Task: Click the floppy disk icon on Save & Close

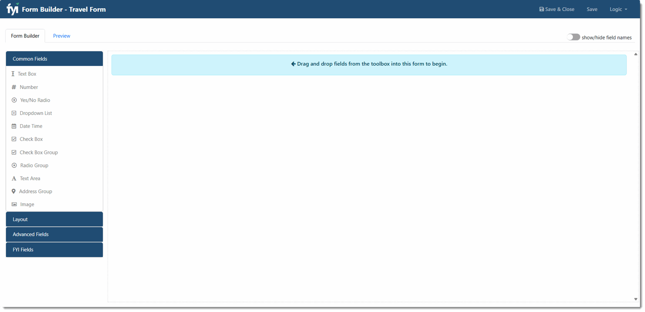Action: 541,9
